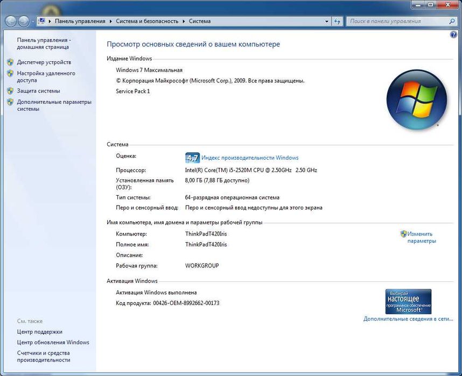Click the Windows logo image
The width and height of the screenshot is (462, 376).
click(x=417, y=100)
